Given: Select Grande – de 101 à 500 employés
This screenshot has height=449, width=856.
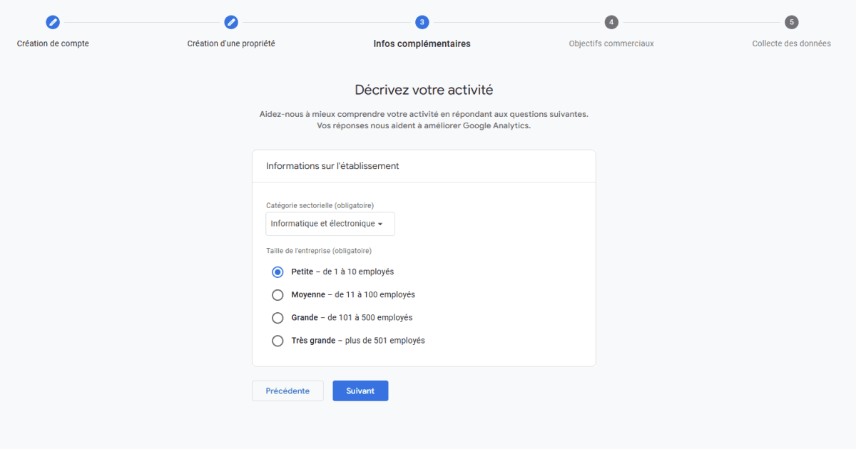Looking at the screenshot, I should [x=277, y=317].
